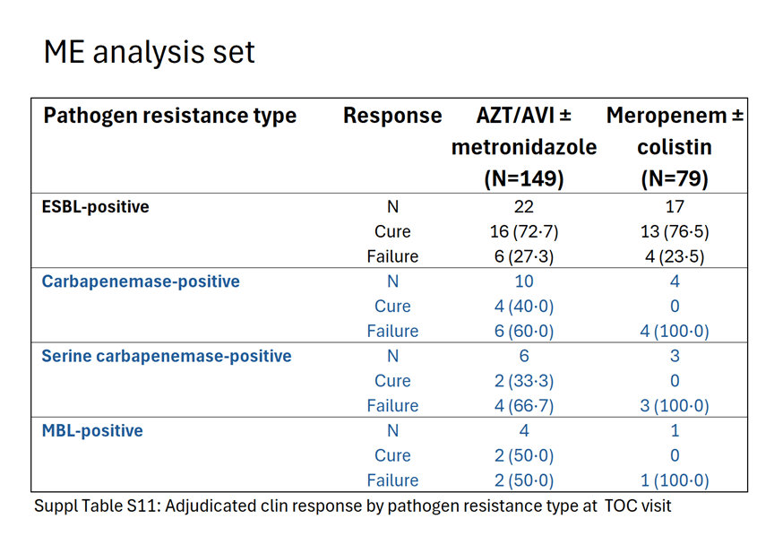The width and height of the screenshot is (757, 536).
Task: Click the 'Response' column header
Action: [392, 116]
